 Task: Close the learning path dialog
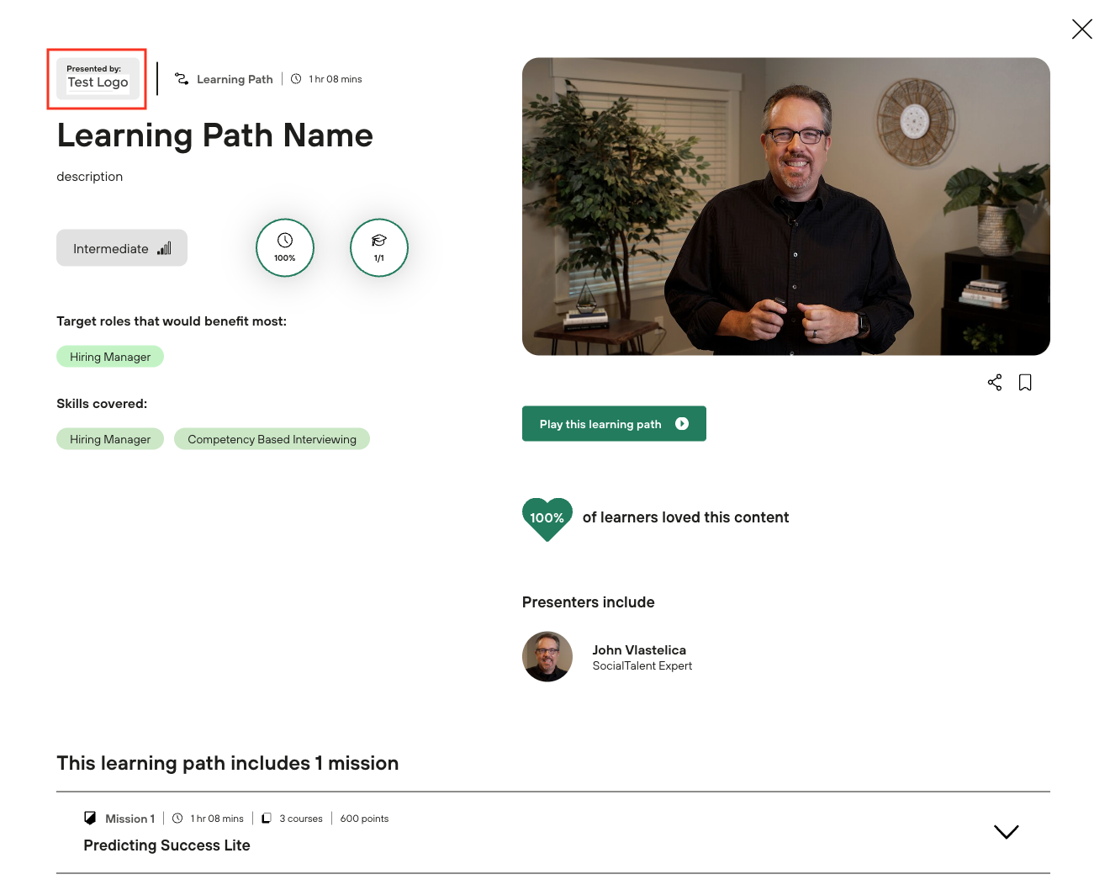[x=1082, y=29]
